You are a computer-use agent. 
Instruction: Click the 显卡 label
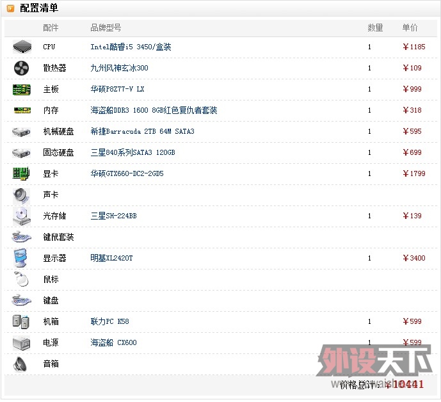click(51, 173)
